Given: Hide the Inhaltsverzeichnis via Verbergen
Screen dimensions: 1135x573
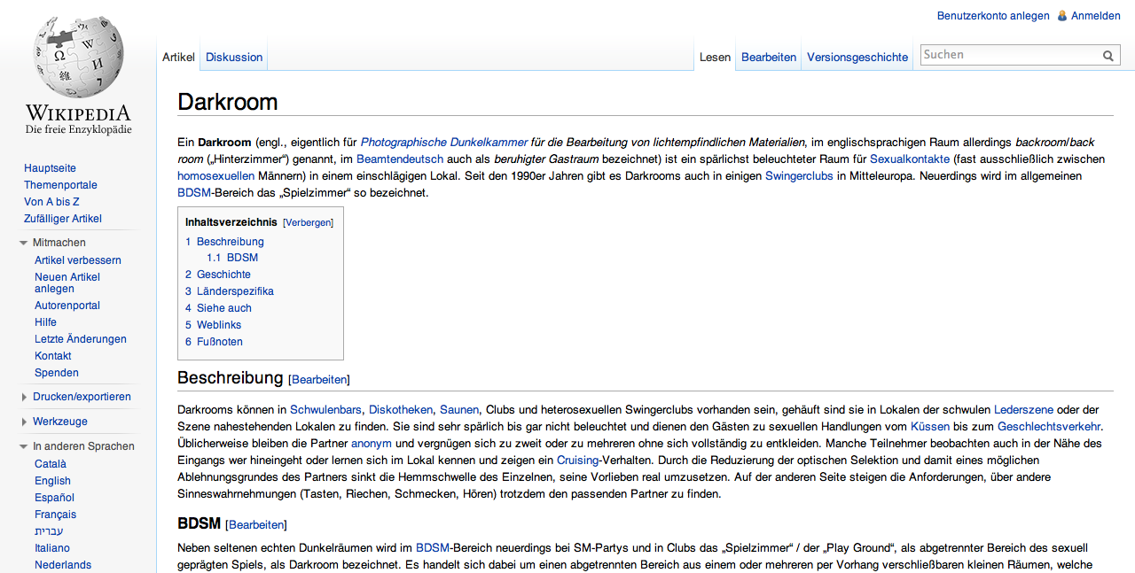Looking at the screenshot, I should 308,223.
